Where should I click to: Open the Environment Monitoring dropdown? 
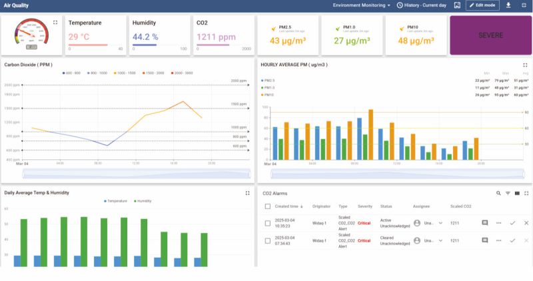click(362, 5)
